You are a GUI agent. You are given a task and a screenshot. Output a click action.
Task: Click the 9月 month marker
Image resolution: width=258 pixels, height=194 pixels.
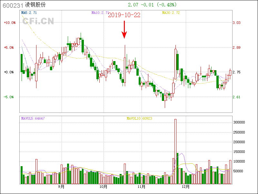tap(61, 187)
